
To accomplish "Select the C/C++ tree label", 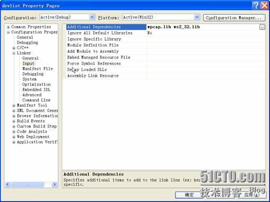I will pos(23,48).
